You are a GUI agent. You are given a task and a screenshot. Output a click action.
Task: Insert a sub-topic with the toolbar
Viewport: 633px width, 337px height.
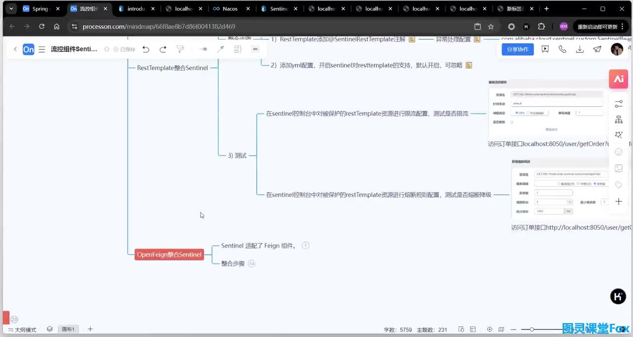[203, 49]
